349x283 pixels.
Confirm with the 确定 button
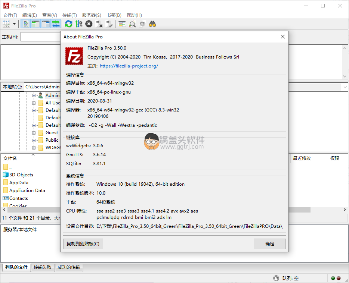269,244
